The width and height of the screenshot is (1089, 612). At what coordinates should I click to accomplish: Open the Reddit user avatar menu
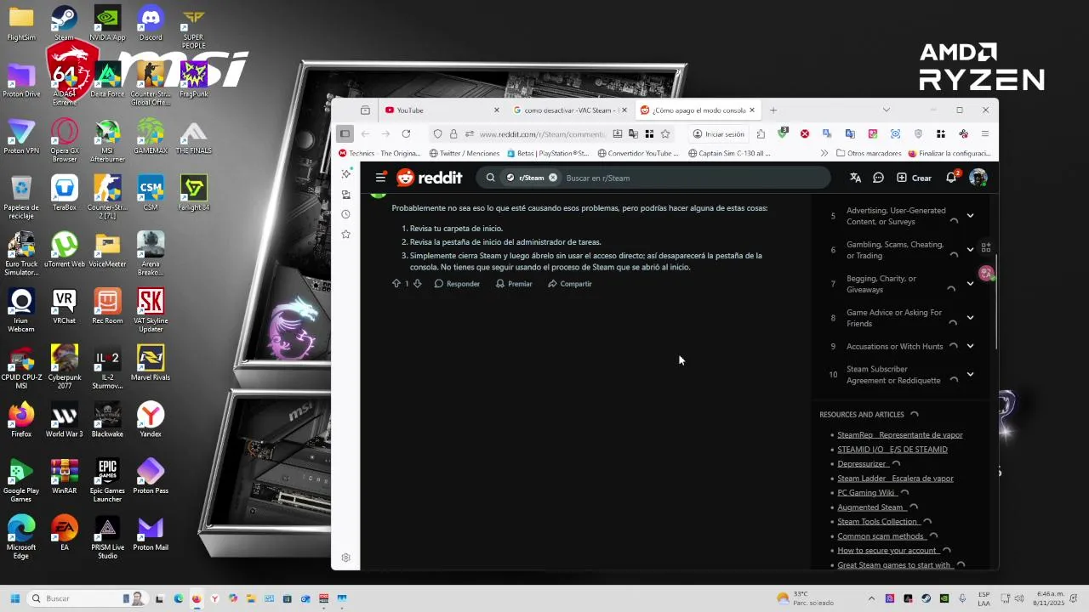click(978, 178)
